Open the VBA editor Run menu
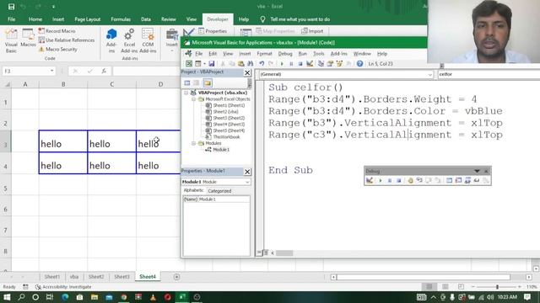 coord(302,54)
